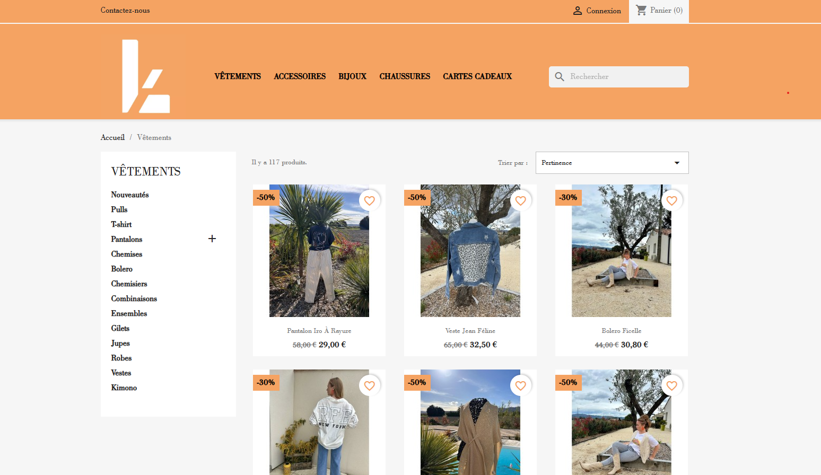Click heart icon on the beige kimono product
Image resolution: width=821 pixels, height=475 pixels.
521,385
